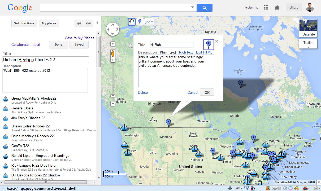The height and width of the screenshot is (191, 321).
Task: Open the draw line tool dropdown
Action: (149, 22)
